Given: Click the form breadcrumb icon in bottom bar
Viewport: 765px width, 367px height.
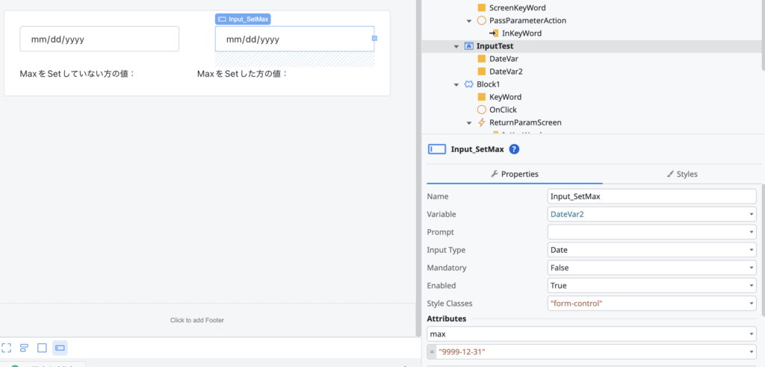Looking at the screenshot, I should (x=24, y=348).
